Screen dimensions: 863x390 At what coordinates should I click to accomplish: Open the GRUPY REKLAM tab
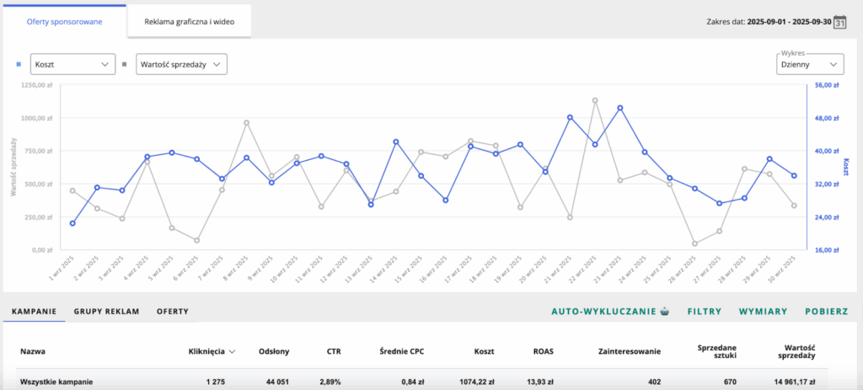(x=106, y=312)
